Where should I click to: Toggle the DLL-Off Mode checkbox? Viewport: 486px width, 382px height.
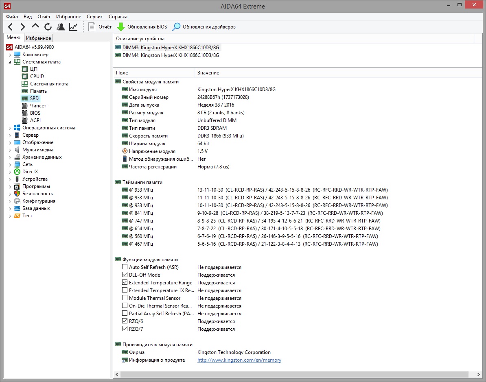125,275
